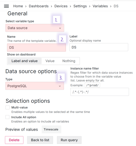Click the Show on dashboard label

tap(21, 55)
